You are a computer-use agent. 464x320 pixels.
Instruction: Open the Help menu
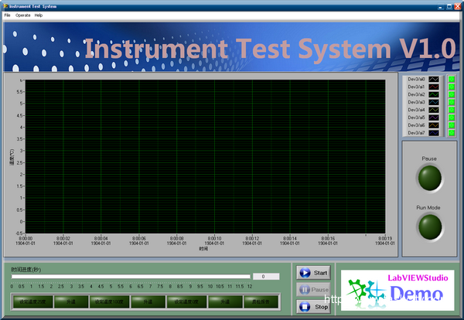coord(39,15)
